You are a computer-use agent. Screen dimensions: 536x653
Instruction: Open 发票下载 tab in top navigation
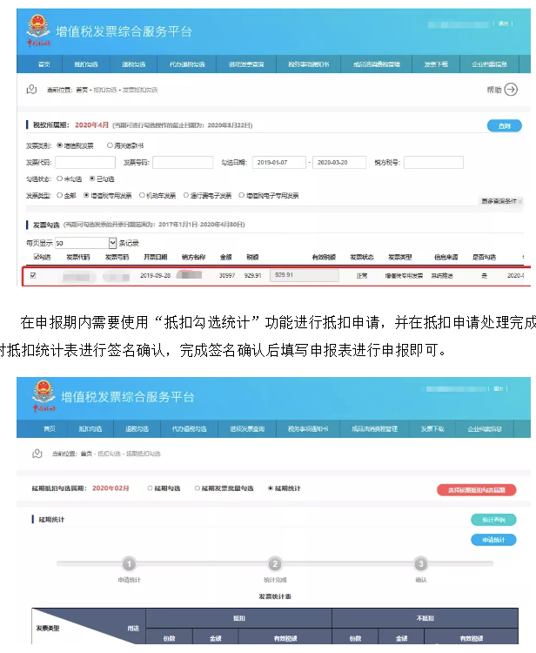pos(436,64)
